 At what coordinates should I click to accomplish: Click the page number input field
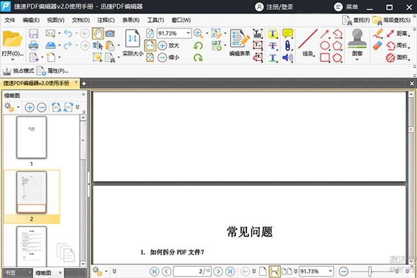coord(192,271)
